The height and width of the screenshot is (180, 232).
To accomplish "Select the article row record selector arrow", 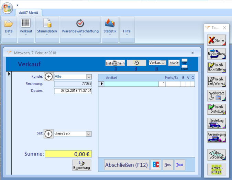I will point(101,84).
